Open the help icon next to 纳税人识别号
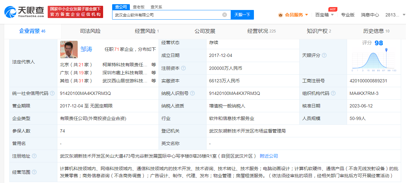Viewport: 406px width, 183px height. tap(192, 93)
